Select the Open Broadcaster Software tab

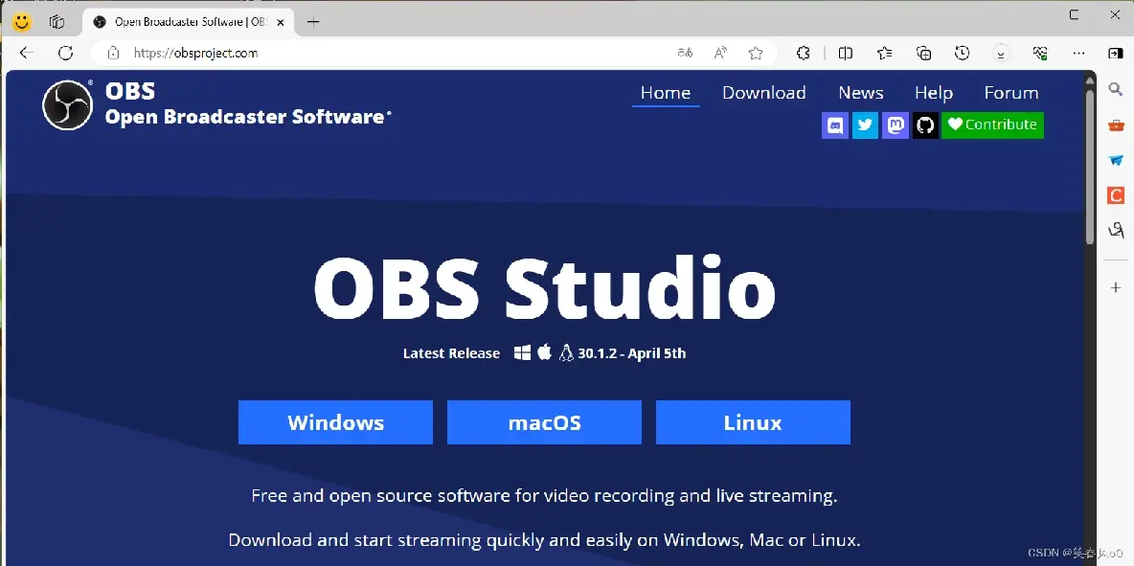click(188, 22)
